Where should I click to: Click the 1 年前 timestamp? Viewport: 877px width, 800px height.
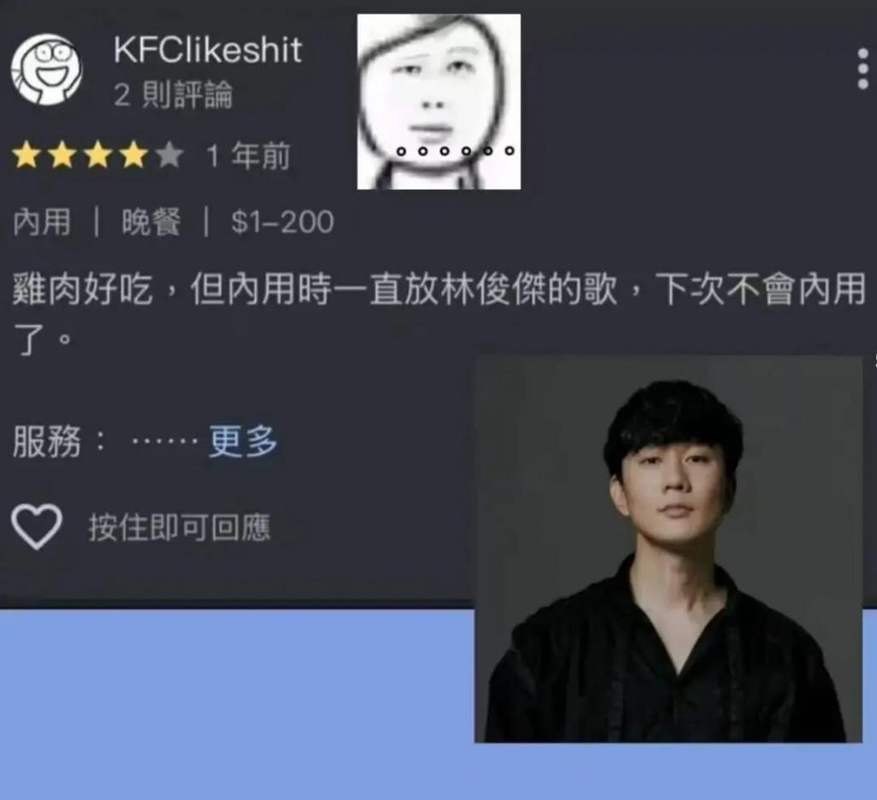(248, 156)
